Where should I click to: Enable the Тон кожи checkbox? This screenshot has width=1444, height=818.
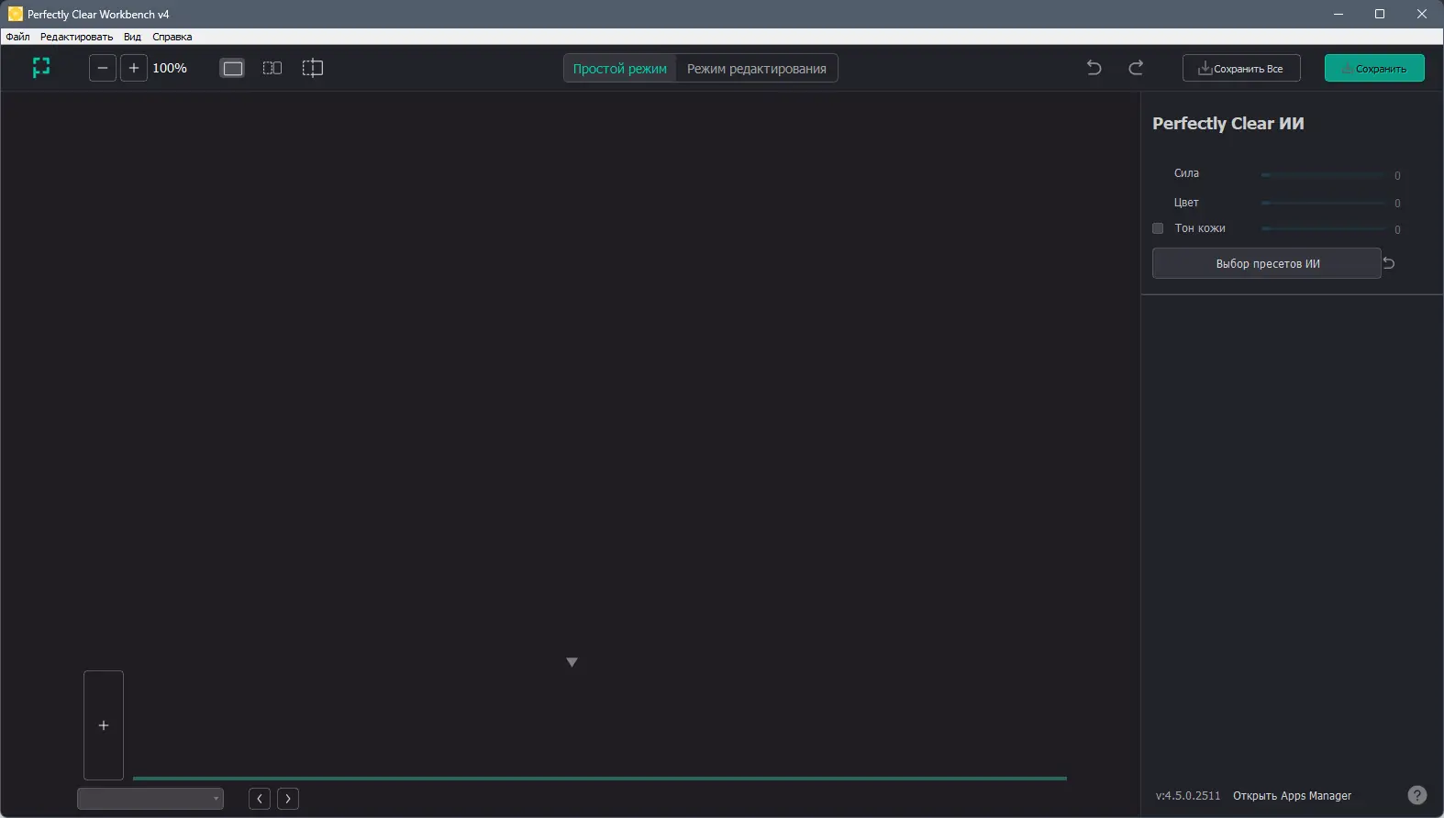pos(1158,228)
